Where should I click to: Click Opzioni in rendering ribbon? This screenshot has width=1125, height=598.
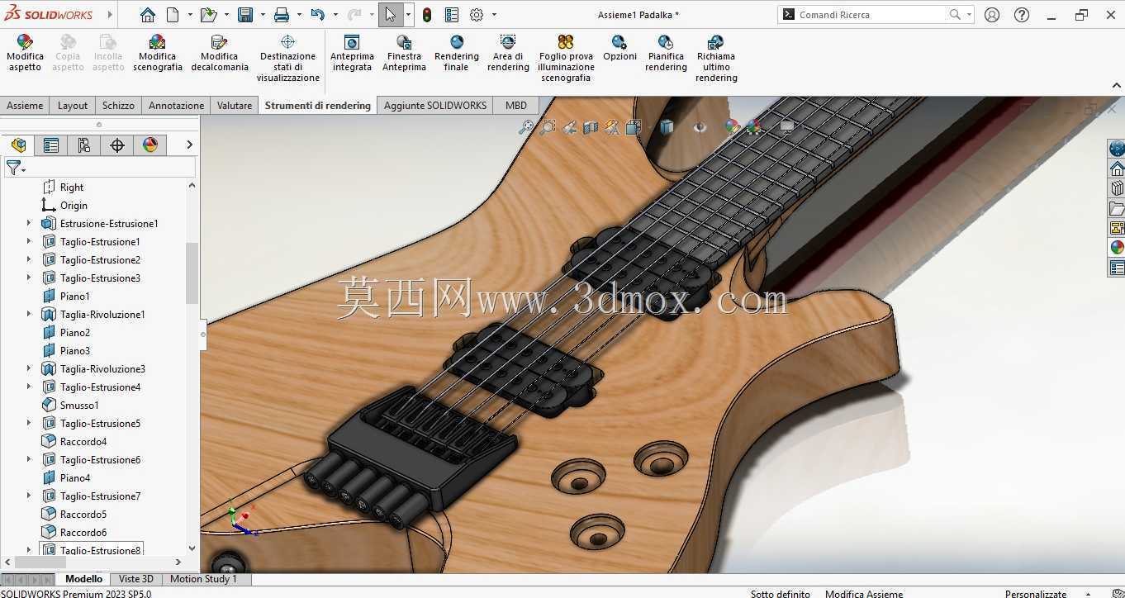click(x=619, y=48)
